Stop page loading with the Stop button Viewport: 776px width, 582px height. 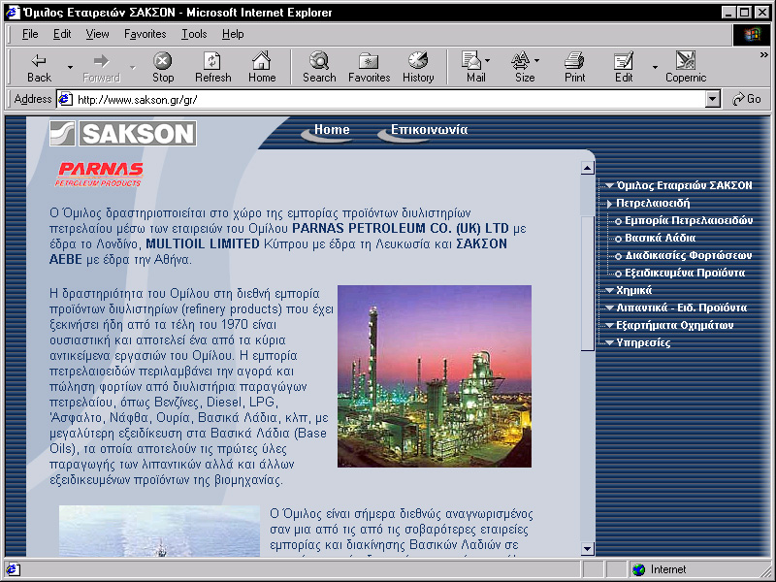(162, 67)
